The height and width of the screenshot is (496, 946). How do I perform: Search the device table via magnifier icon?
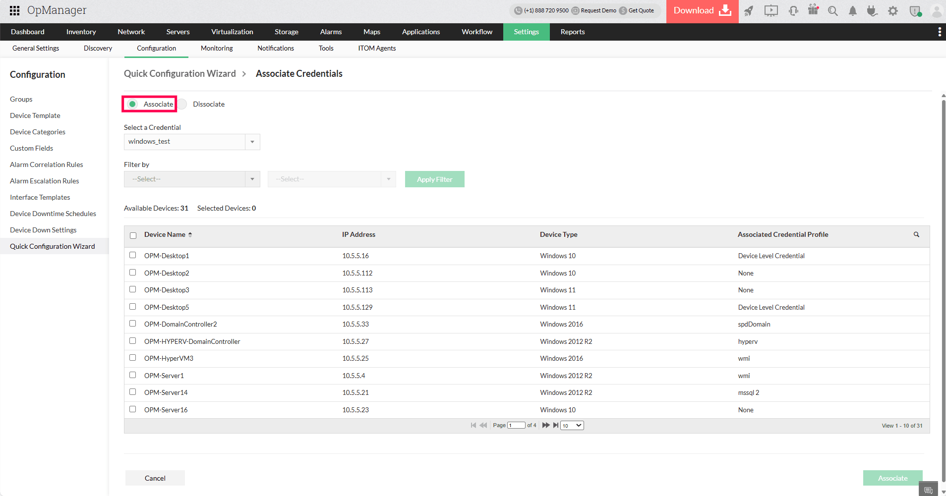click(x=916, y=234)
